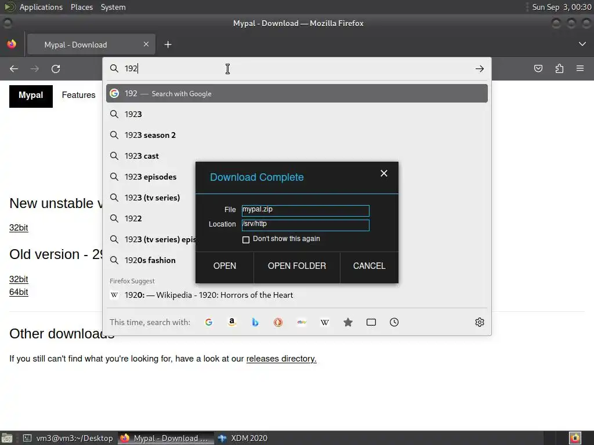Select the 1922 suggestion
The width and height of the screenshot is (594, 445).
[151, 218]
